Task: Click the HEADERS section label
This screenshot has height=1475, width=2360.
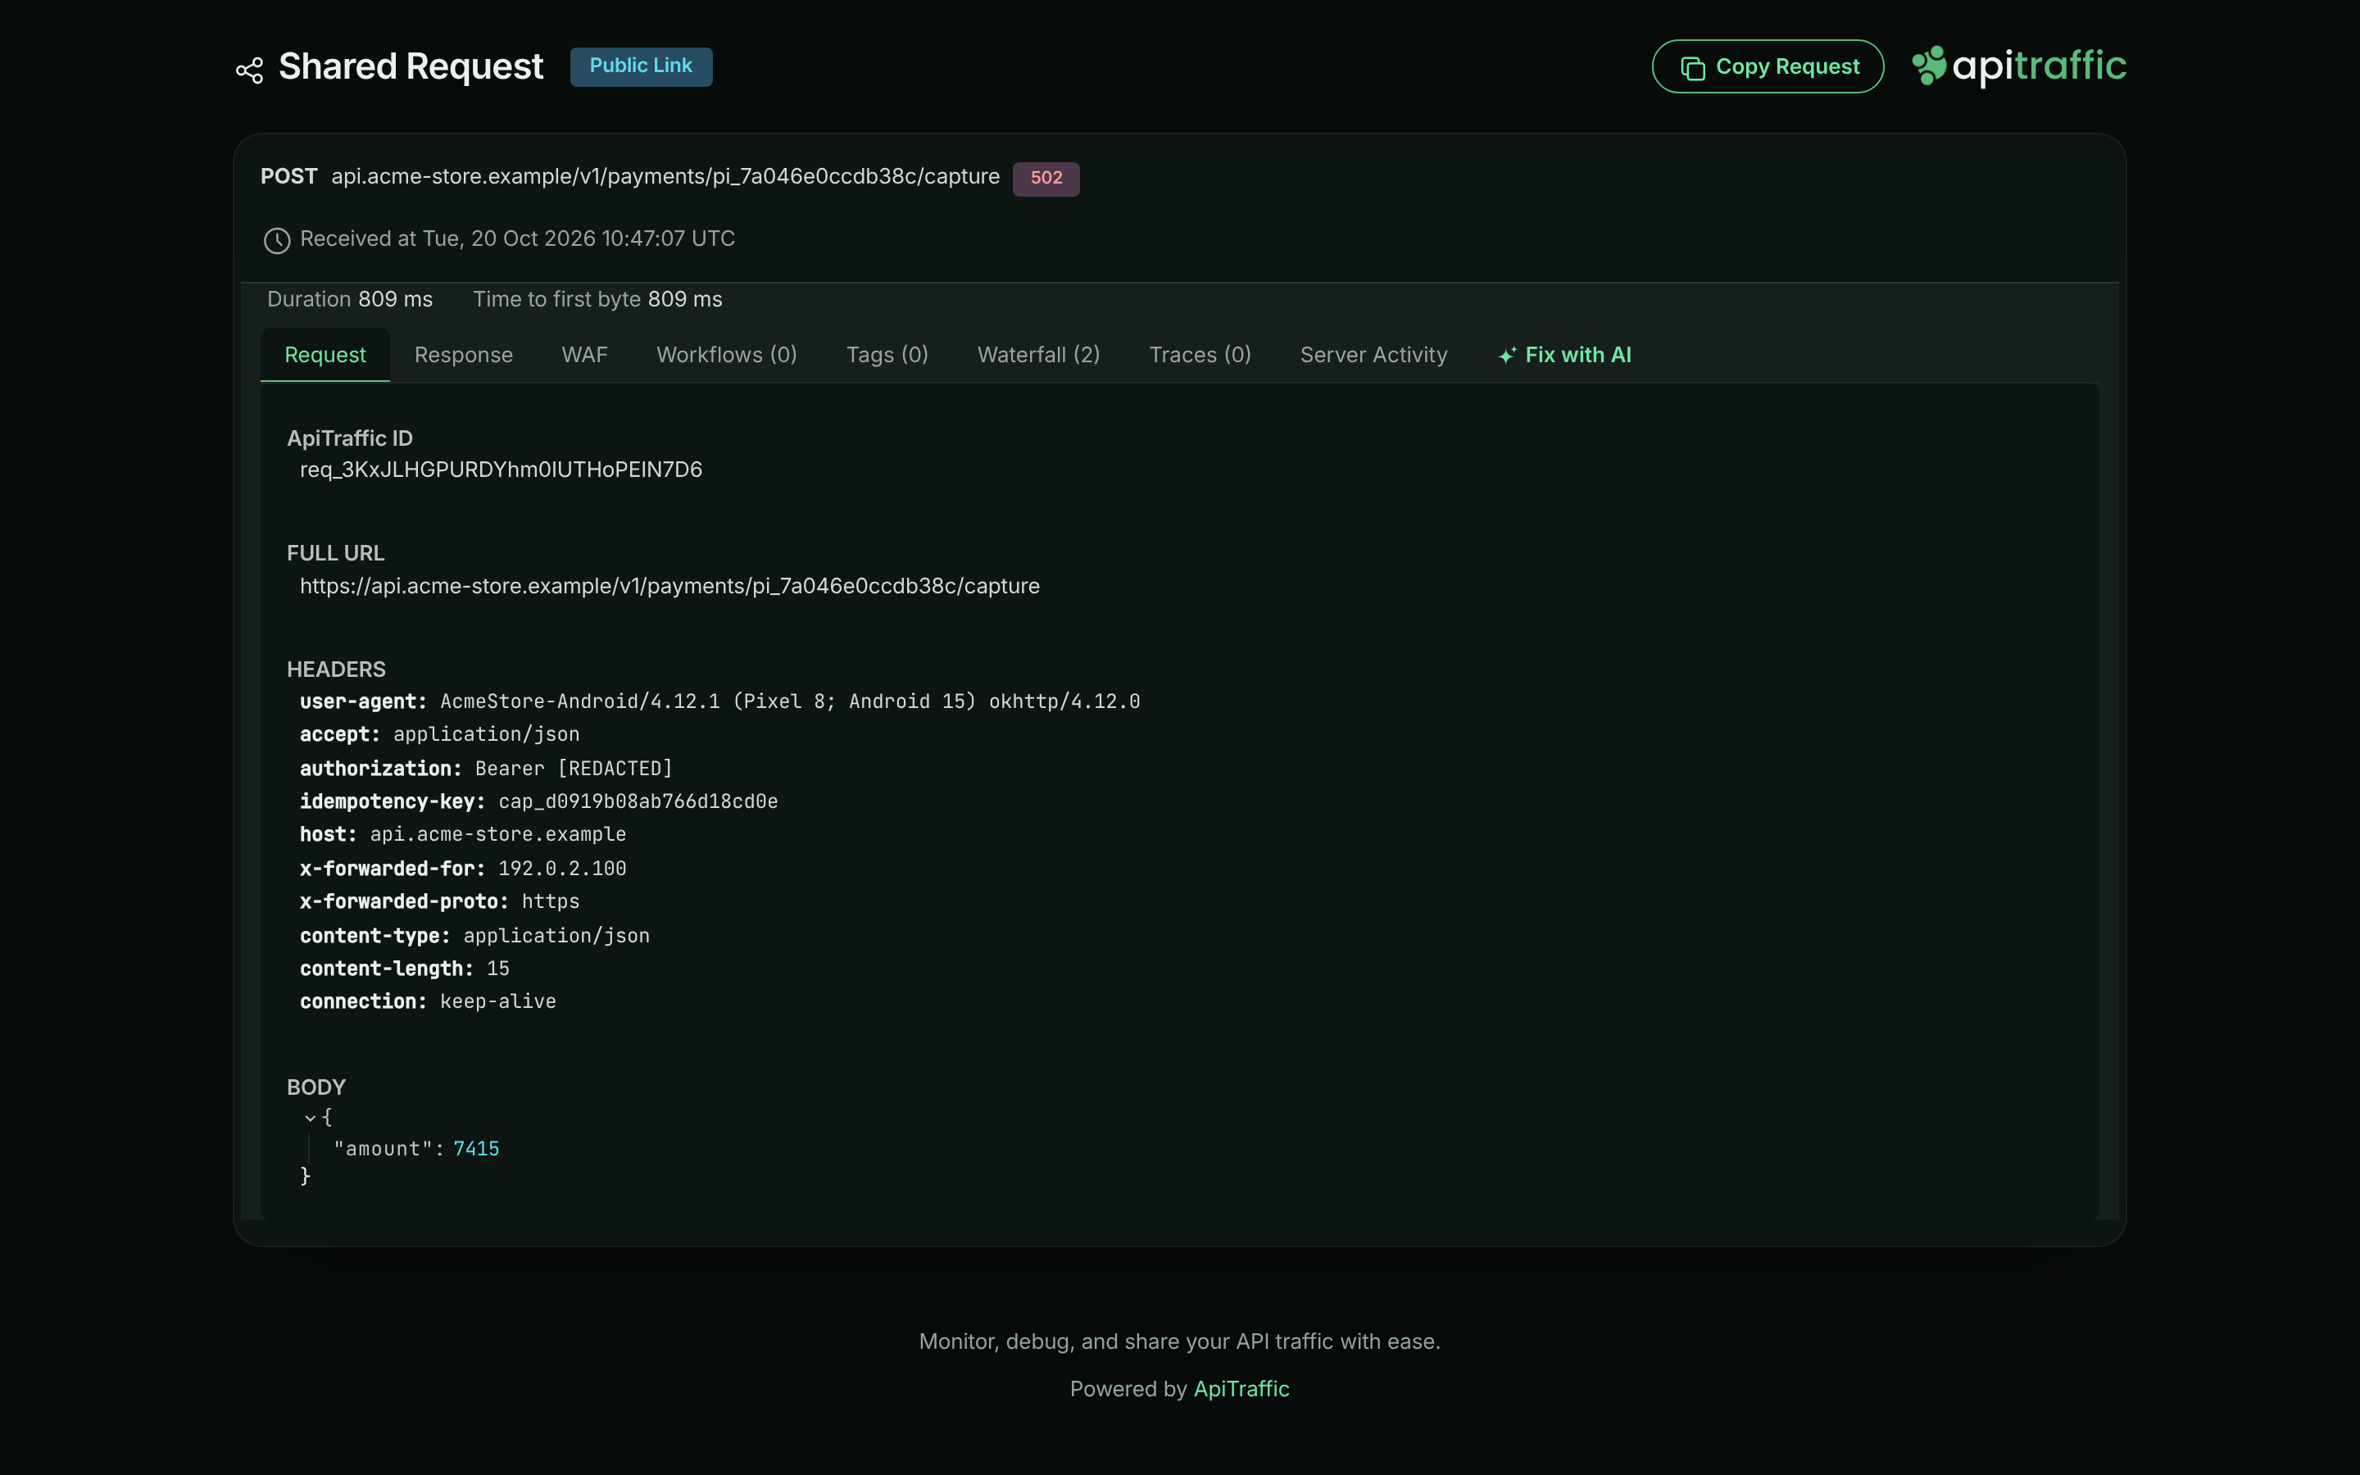Action: pos(335,669)
